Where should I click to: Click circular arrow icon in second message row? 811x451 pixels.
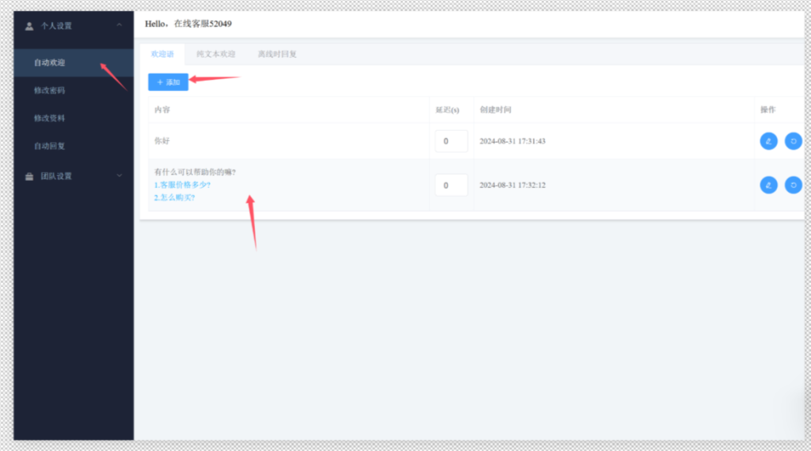[793, 185]
